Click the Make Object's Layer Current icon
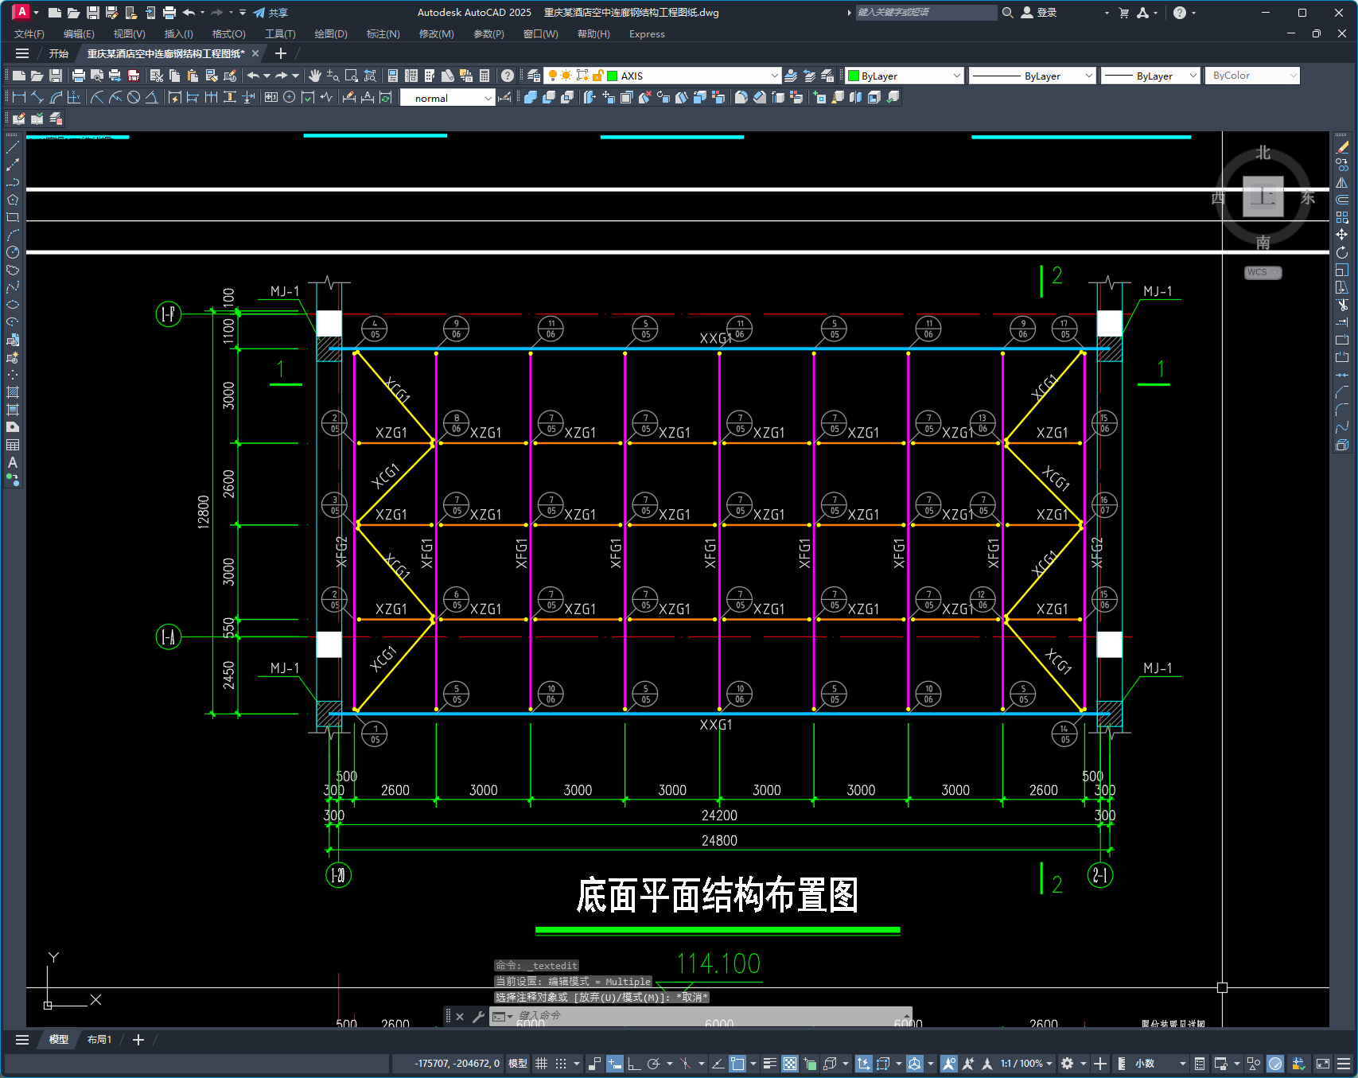The height and width of the screenshot is (1078, 1358). [791, 76]
